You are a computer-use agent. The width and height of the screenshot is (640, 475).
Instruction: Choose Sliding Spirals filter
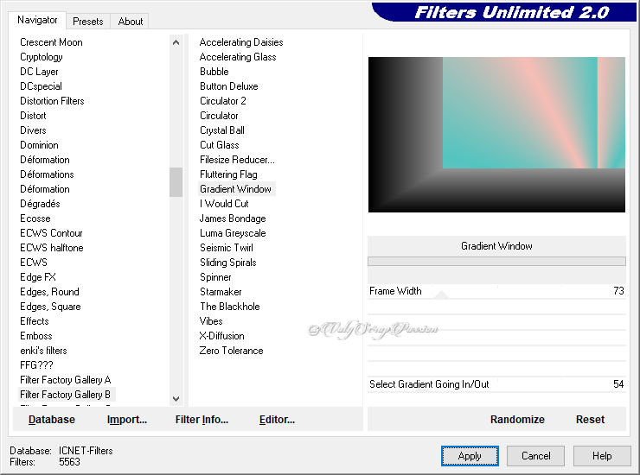pyautogui.click(x=228, y=263)
